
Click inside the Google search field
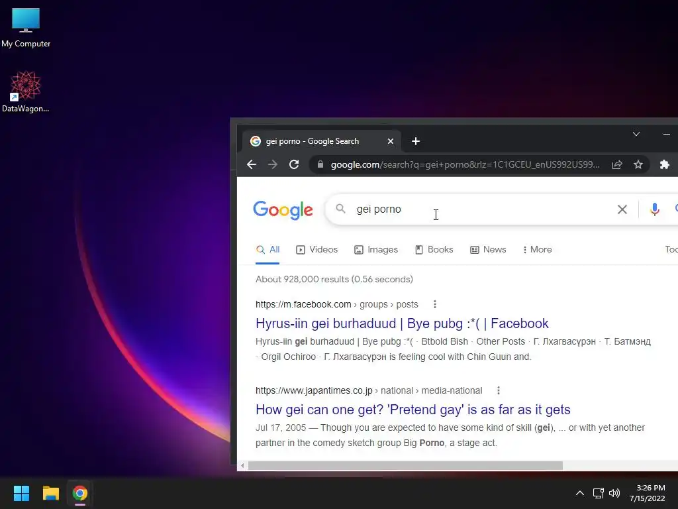pos(480,209)
